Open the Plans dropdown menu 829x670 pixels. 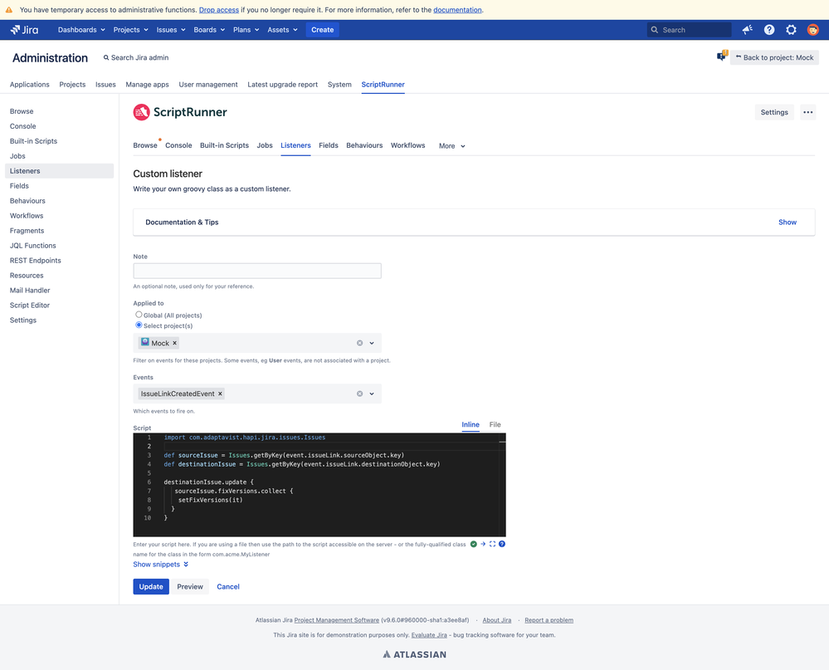(246, 30)
